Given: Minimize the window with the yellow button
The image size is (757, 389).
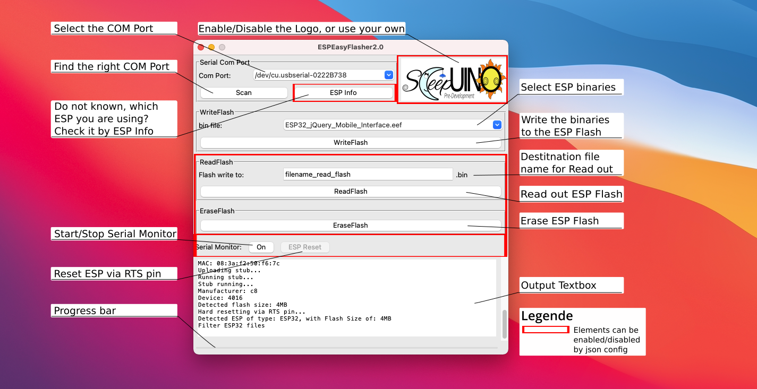Looking at the screenshot, I should point(211,47).
